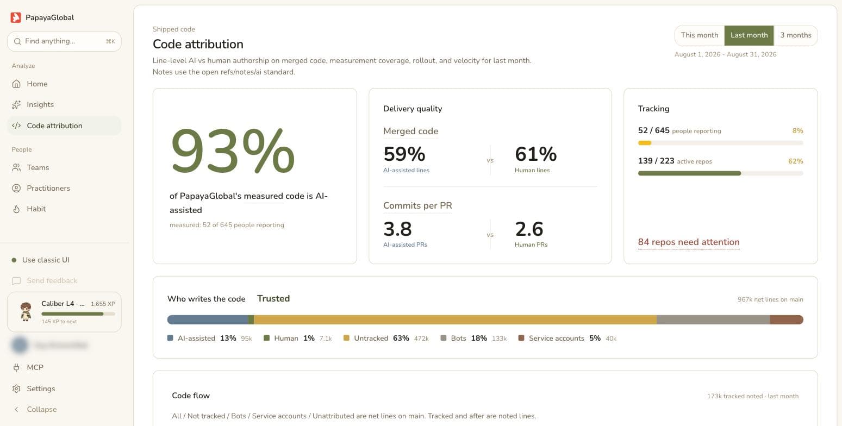This screenshot has width=842, height=426.
Task: Click the 139 / 223 active repos text
Action: click(x=675, y=161)
